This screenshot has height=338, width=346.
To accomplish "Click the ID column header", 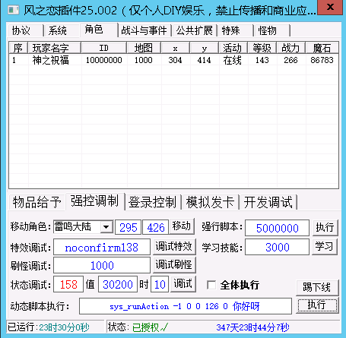I will coord(104,48).
